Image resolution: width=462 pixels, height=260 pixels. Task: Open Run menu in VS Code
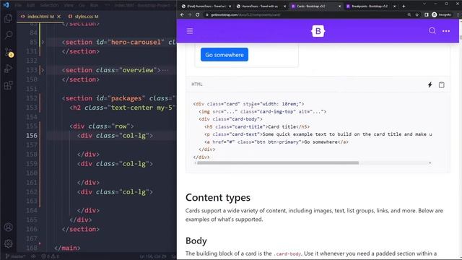(x=94, y=5)
